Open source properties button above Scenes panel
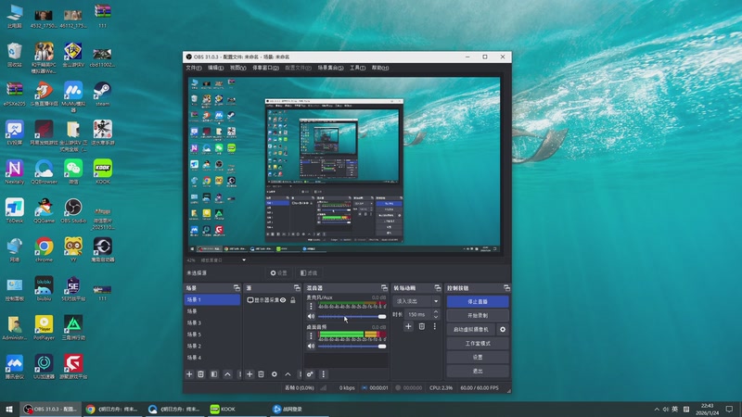 tap(279, 272)
